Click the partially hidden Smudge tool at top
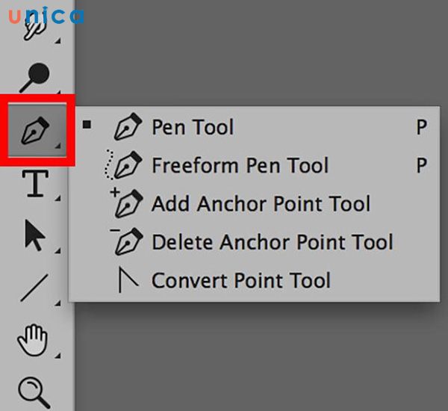The width and height of the screenshot is (448, 411). [x=33, y=30]
